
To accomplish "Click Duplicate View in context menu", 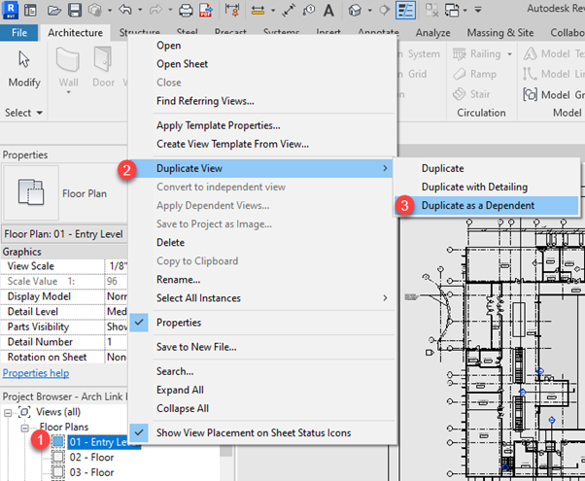I will click(262, 168).
